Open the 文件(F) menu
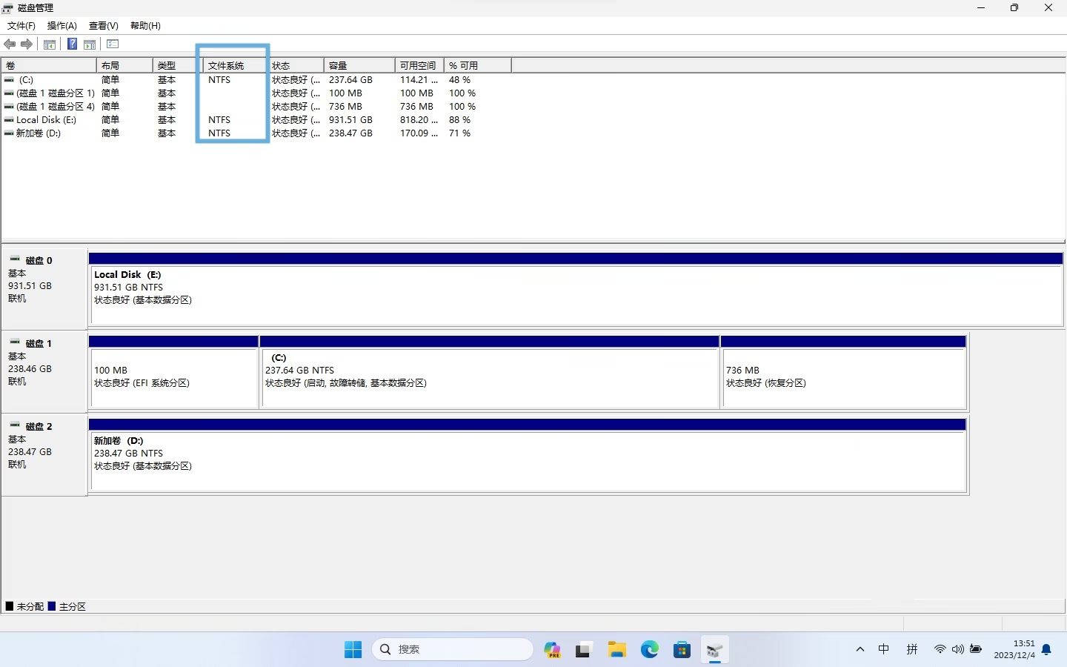 21,26
